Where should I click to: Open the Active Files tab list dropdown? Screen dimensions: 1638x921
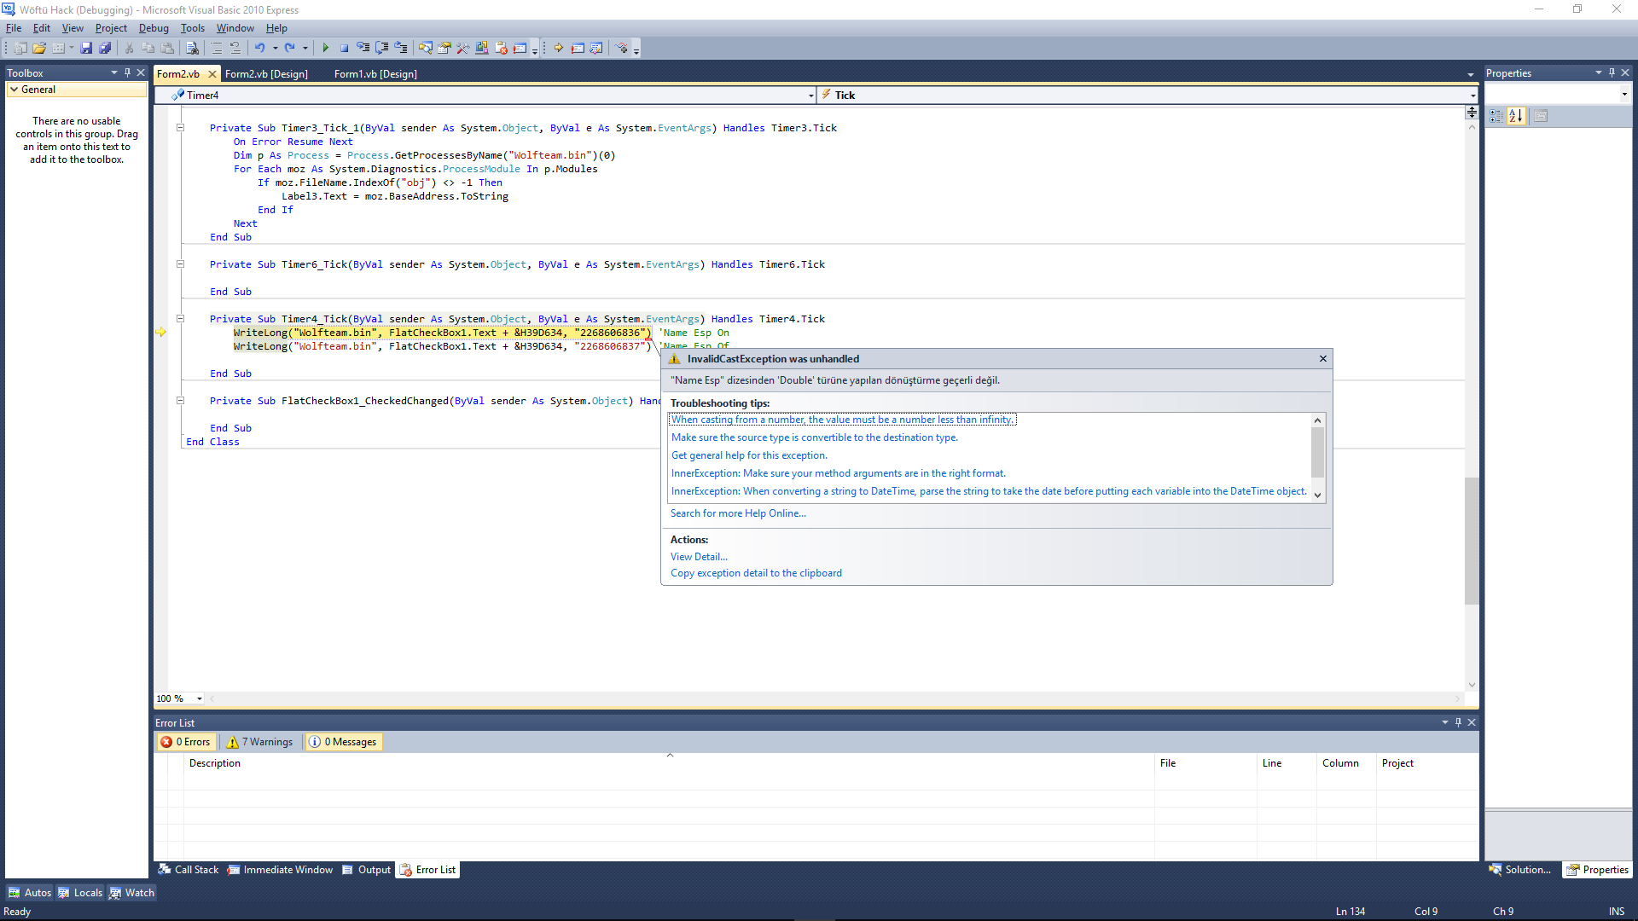tap(1471, 74)
